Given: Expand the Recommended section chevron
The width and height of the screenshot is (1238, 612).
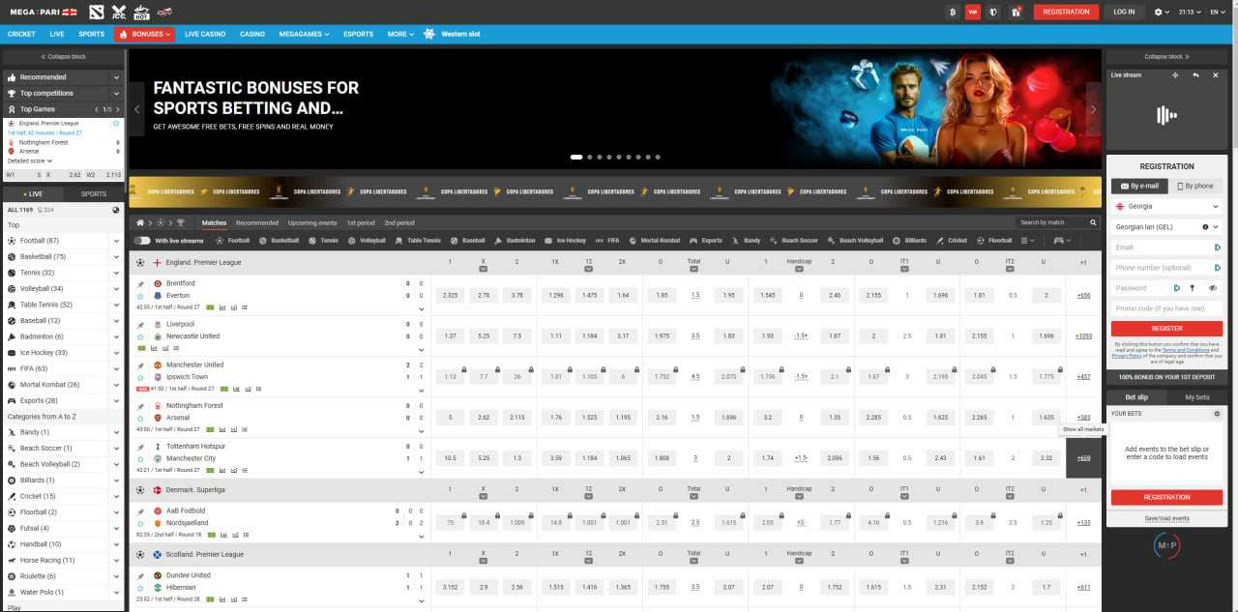Looking at the screenshot, I should pos(116,77).
